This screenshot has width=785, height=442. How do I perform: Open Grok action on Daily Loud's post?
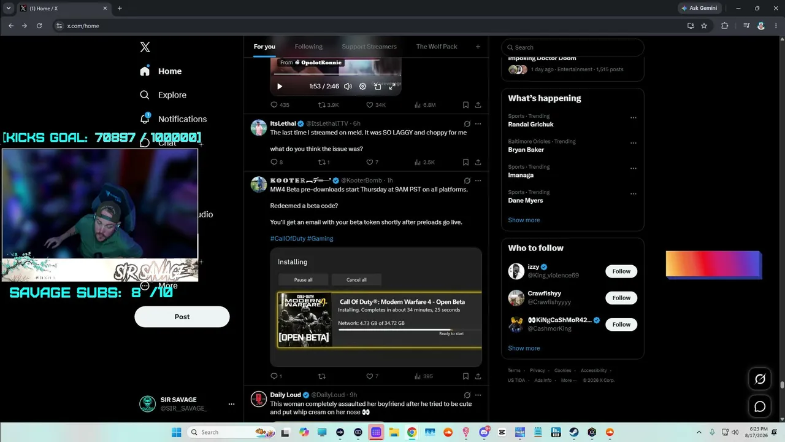(467, 395)
